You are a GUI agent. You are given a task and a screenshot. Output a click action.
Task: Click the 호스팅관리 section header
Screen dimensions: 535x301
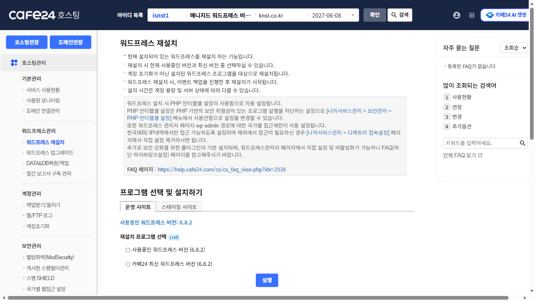click(x=48, y=63)
